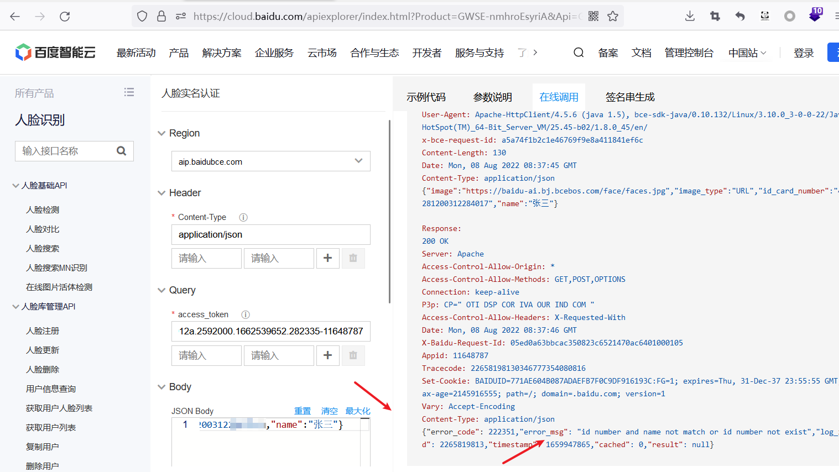Click the Content-Type info icon

coord(243,217)
